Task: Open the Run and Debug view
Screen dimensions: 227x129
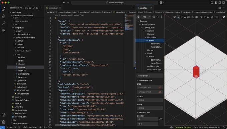Action: [3, 16]
